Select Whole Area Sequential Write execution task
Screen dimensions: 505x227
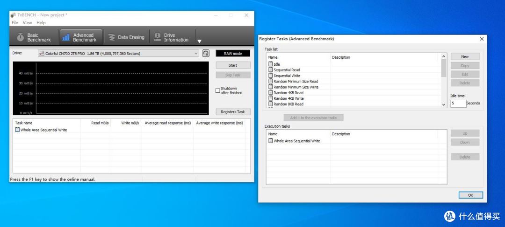295,141
